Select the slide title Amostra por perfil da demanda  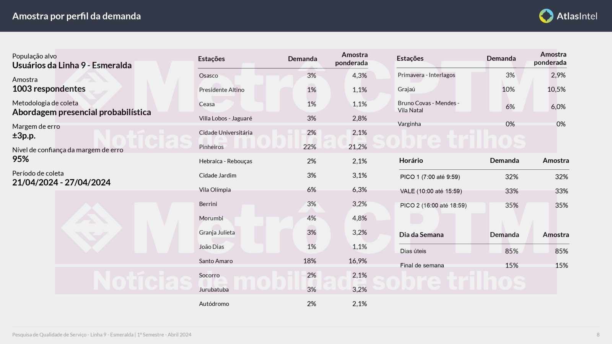(x=76, y=16)
